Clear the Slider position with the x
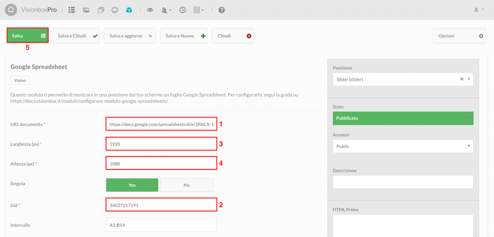 [462, 79]
